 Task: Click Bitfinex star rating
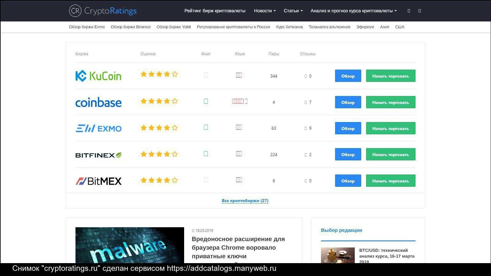(159, 154)
